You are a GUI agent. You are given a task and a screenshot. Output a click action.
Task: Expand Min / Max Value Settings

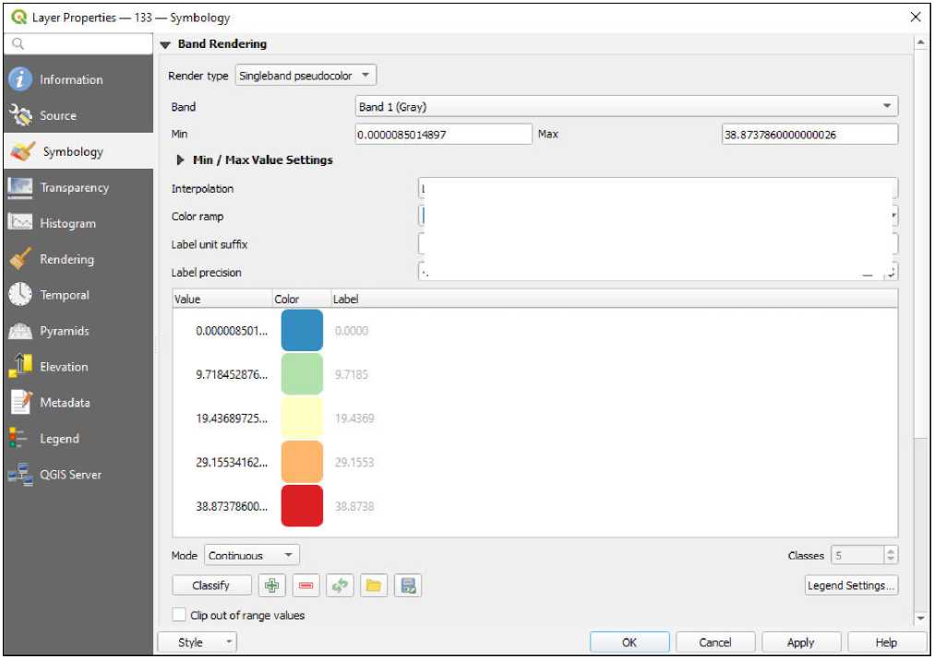pos(180,160)
